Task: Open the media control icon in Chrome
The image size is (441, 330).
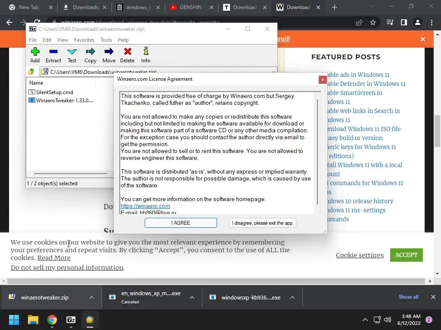Action: click(x=390, y=22)
